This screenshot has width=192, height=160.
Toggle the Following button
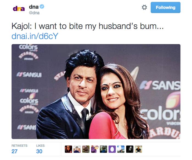click(165, 7)
